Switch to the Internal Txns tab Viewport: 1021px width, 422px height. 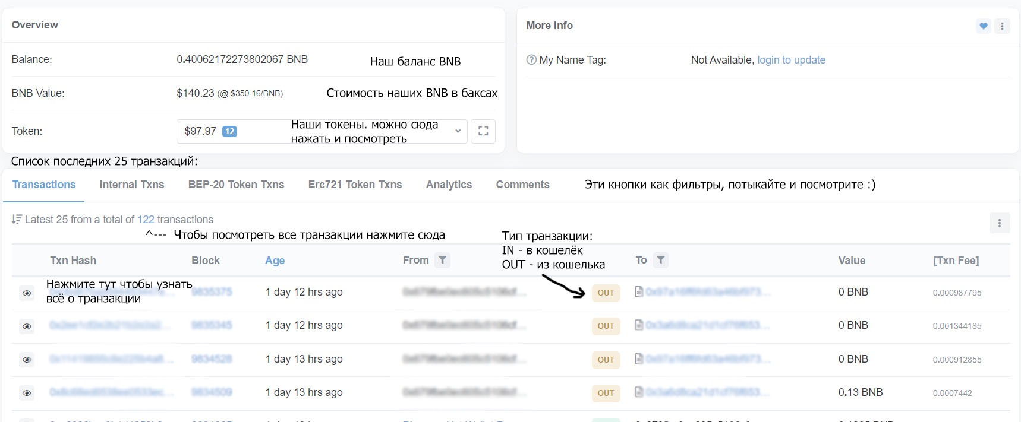(x=131, y=185)
